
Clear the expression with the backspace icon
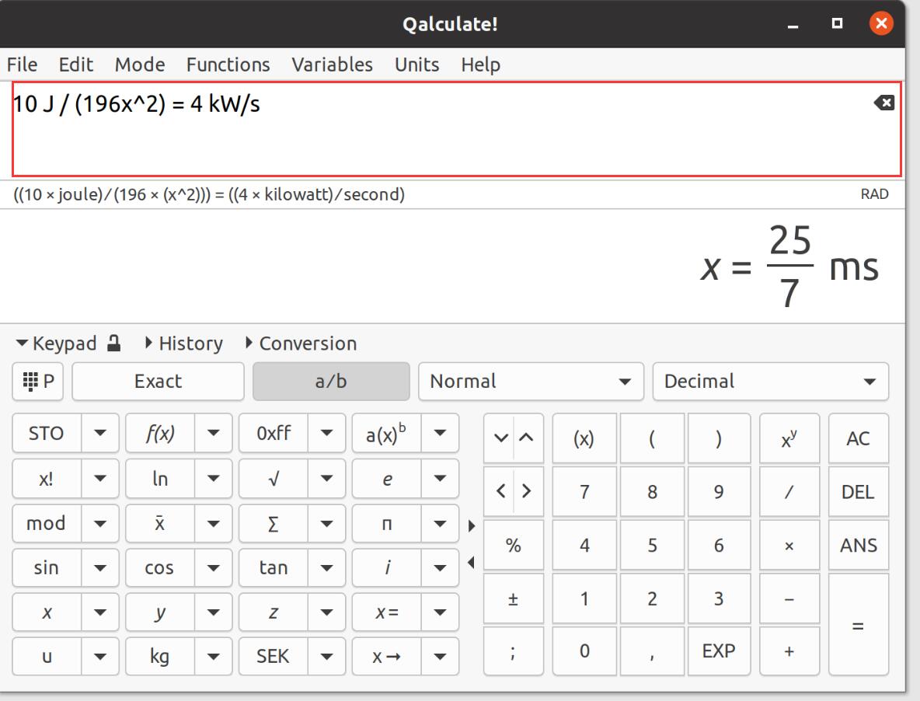click(x=884, y=103)
